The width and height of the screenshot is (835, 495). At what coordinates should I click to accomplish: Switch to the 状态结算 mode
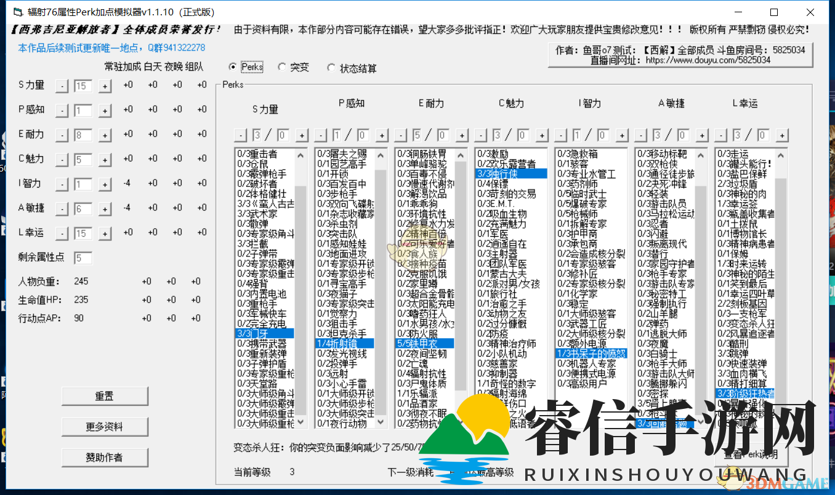coord(331,68)
